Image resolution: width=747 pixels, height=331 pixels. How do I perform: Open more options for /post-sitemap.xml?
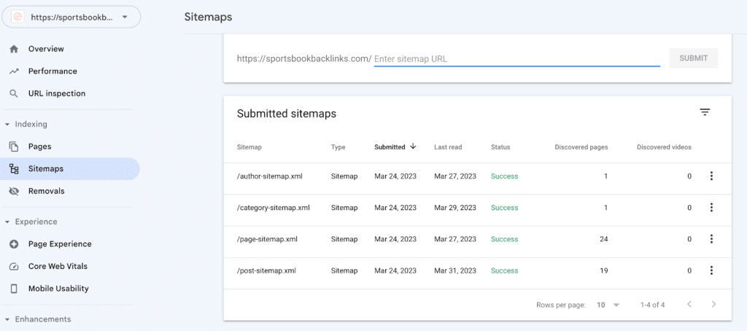[x=711, y=270]
